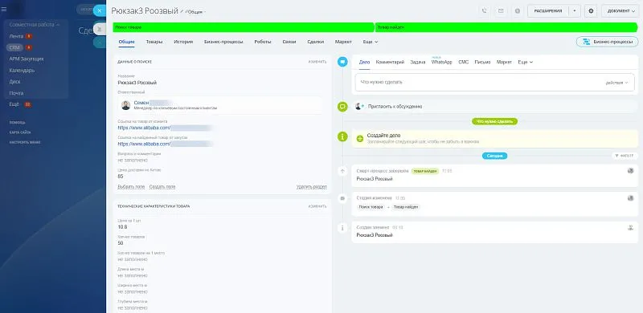Select the Задача activity tab
The image size is (643, 313).
pyautogui.click(x=417, y=63)
